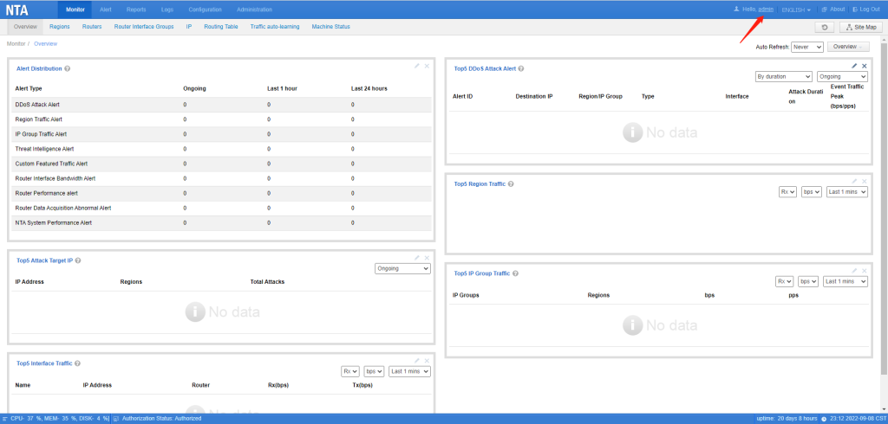Edit the Top5 IP Group Traffic panel
This screenshot has width=888, height=424.
[x=854, y=271]
